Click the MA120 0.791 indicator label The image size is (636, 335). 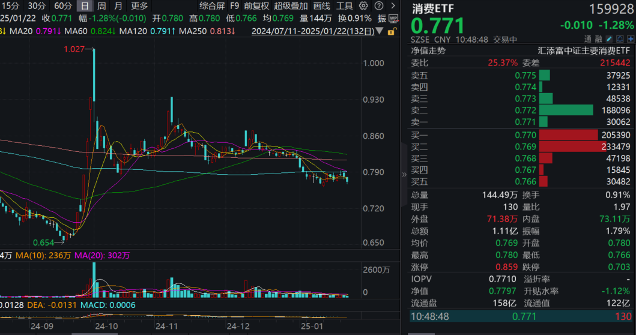click(147, 31)
